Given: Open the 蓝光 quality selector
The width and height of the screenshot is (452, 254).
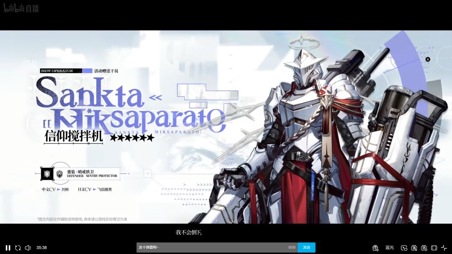Looking at the screenshot, I should point(390,248).
